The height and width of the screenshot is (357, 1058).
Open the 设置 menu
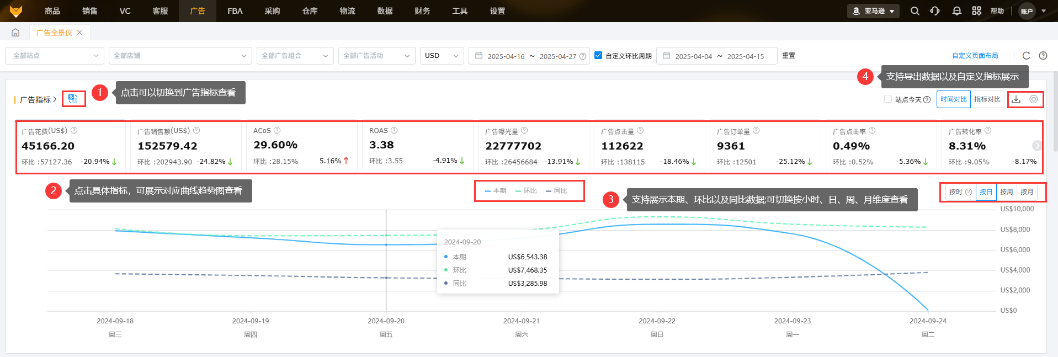(497, 11)
